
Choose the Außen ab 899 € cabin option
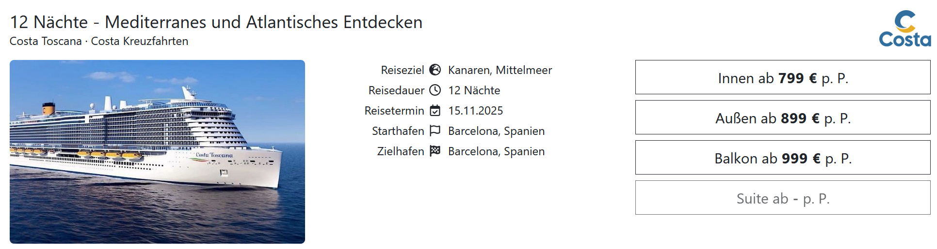782,117
